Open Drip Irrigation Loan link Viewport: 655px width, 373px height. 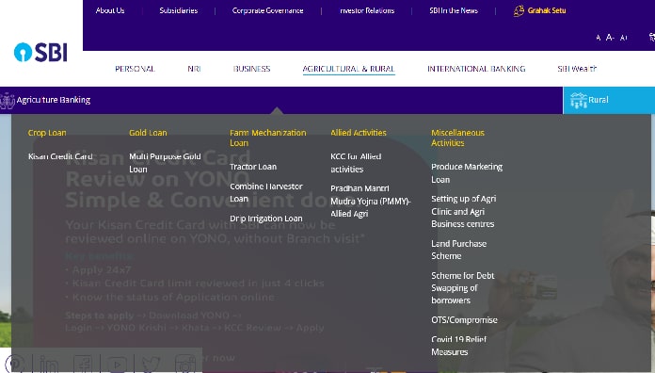(x=266, y=219)
